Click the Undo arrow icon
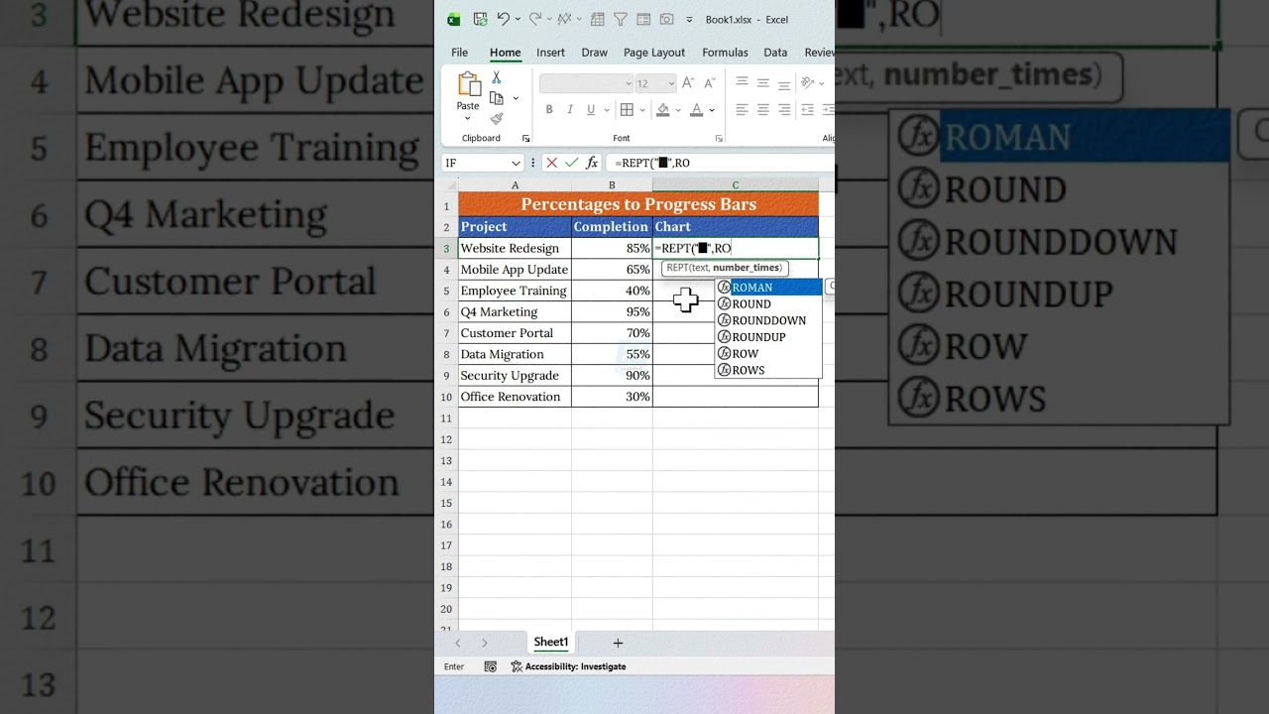 click(x=504, y=19)
